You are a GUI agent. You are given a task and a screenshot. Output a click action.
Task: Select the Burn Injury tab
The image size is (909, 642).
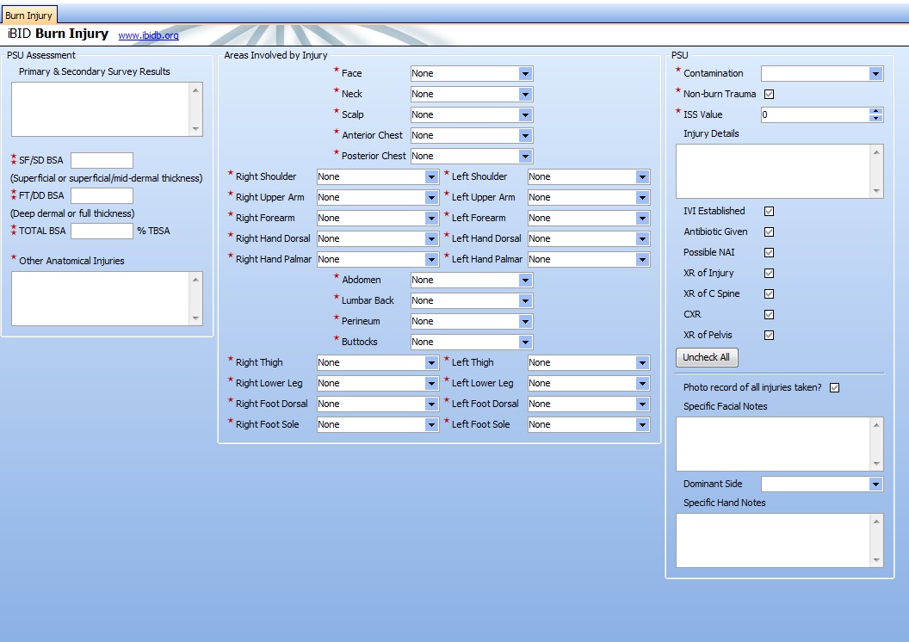pos(28,15)
